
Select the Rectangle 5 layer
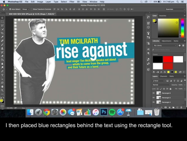pyautogui.click(x=166, y=97)
